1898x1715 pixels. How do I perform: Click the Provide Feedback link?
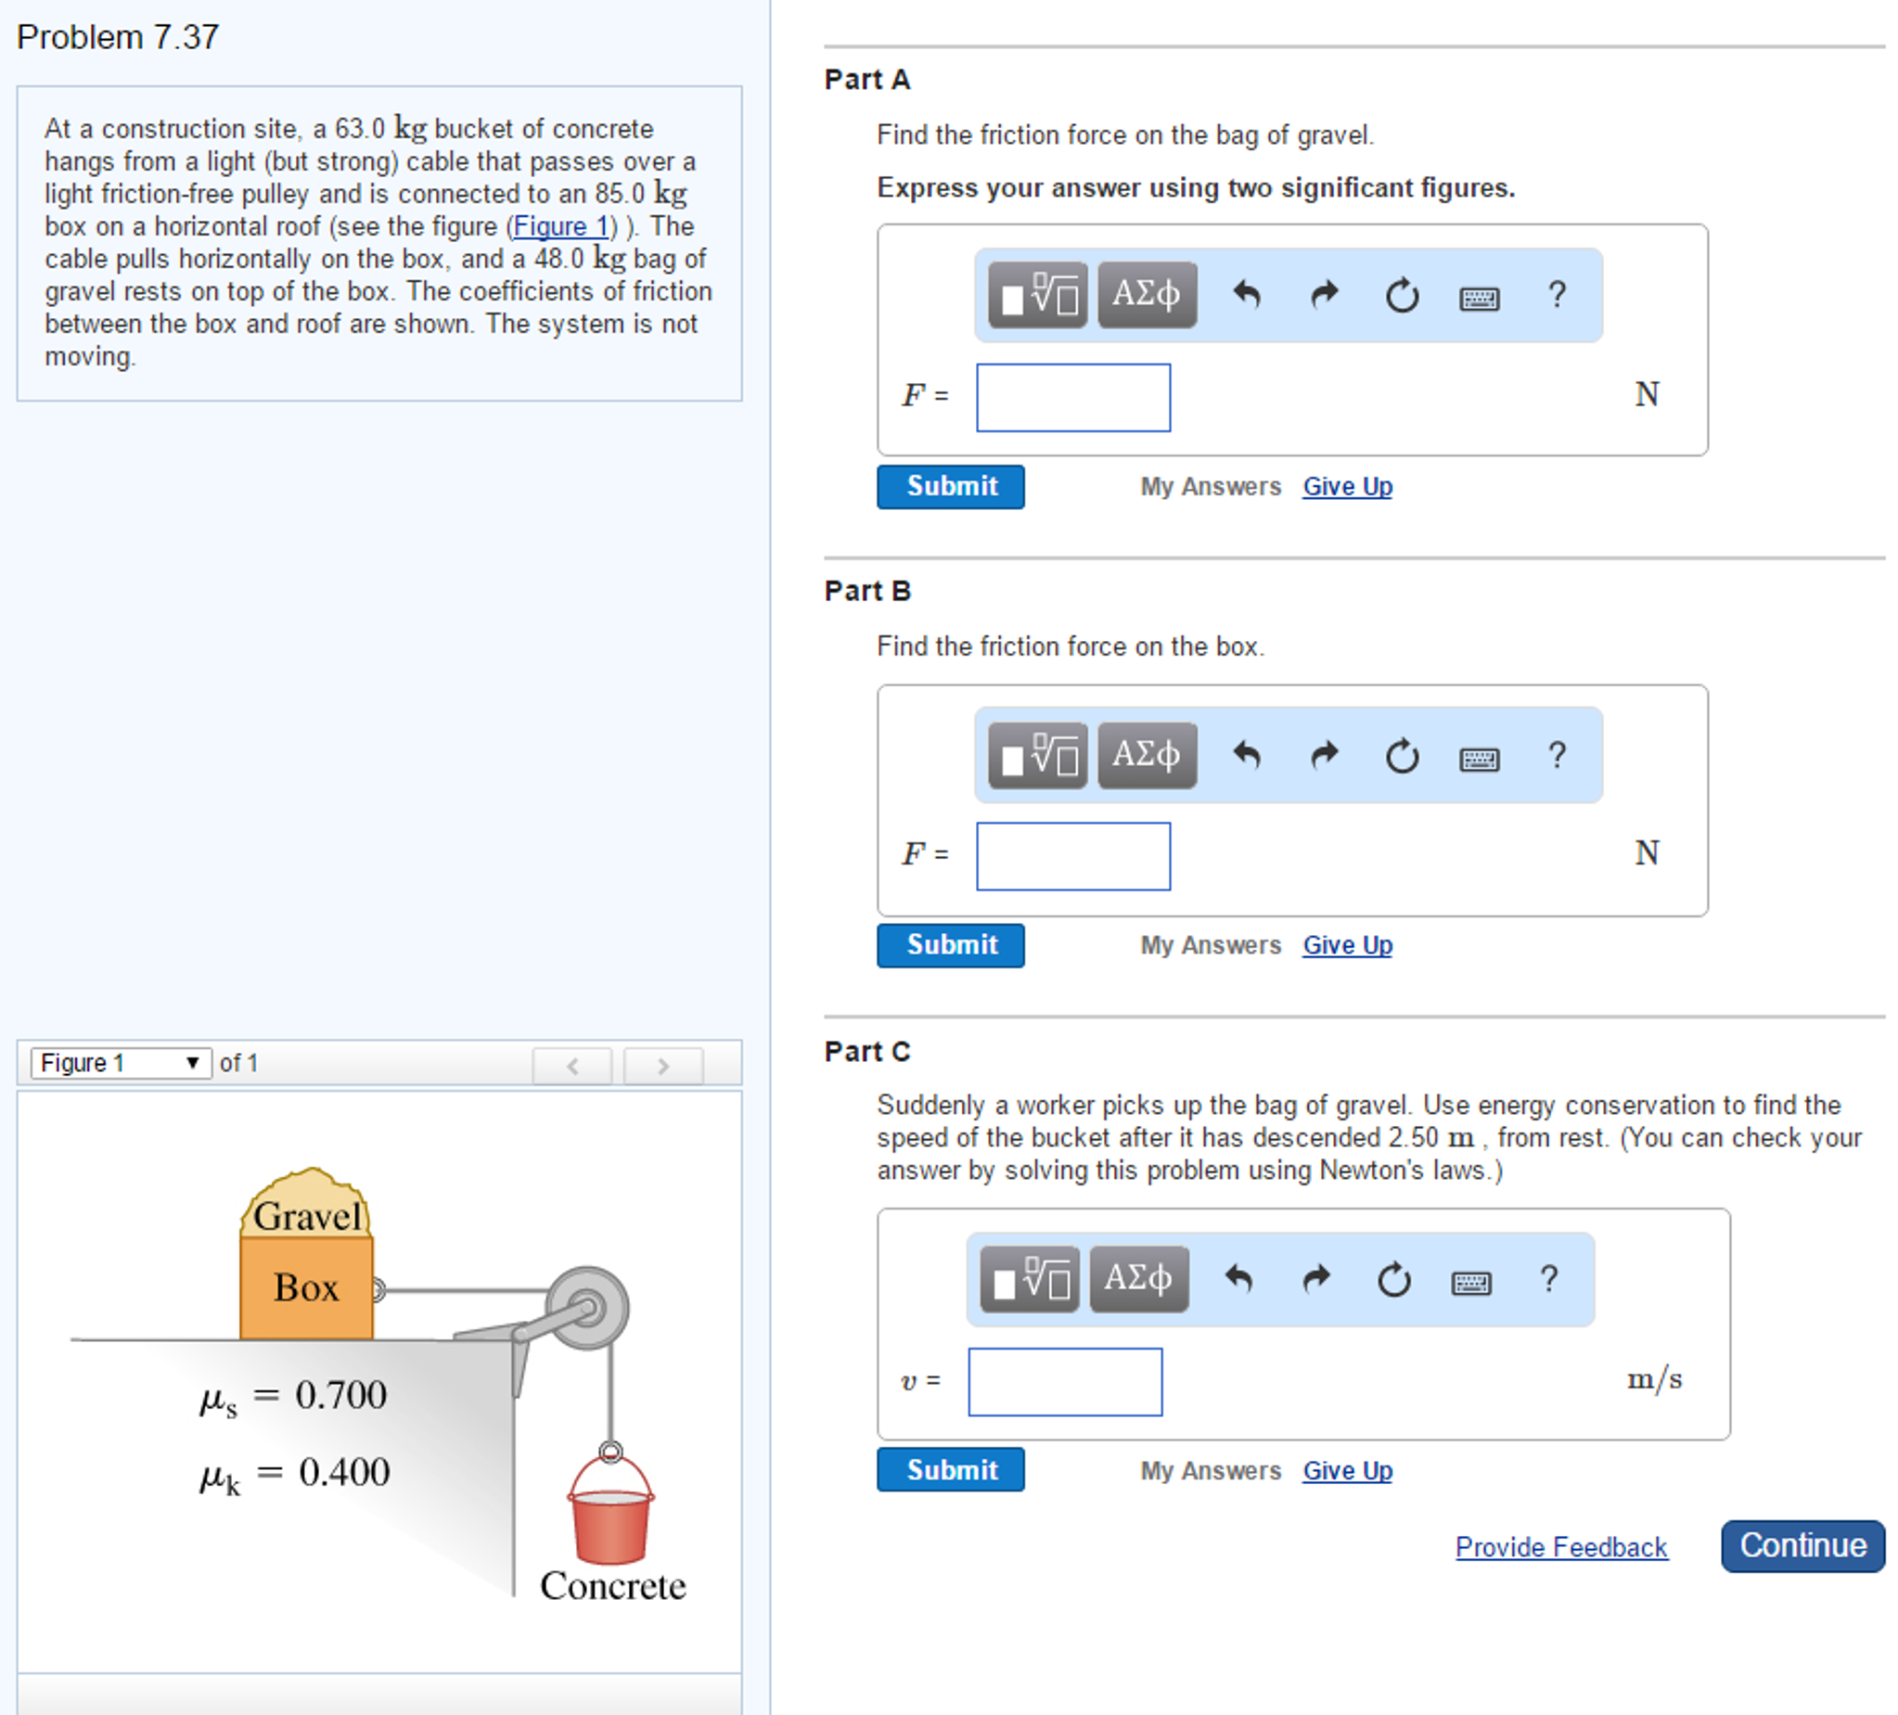point(1560,1547)
